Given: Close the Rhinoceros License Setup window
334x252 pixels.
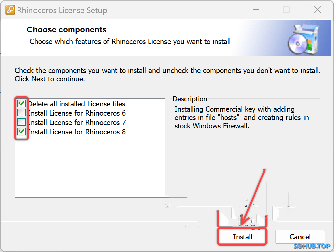Looking at the screenshot, I should [x=317, y=10].
